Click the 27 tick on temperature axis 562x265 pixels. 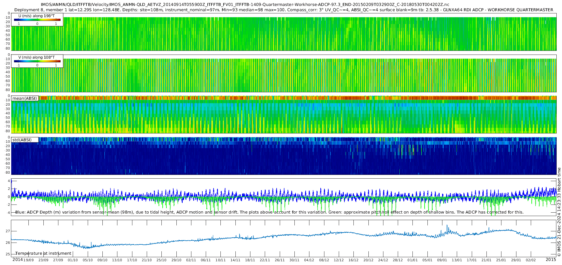click(x=7, y=231)
